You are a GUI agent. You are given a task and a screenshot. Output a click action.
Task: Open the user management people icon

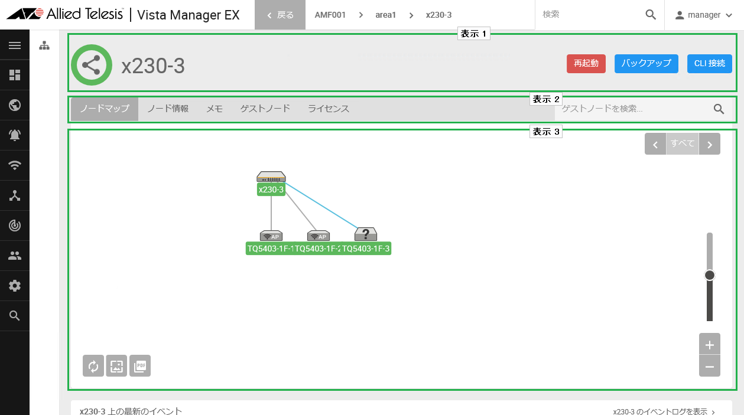tap(15, 256)
